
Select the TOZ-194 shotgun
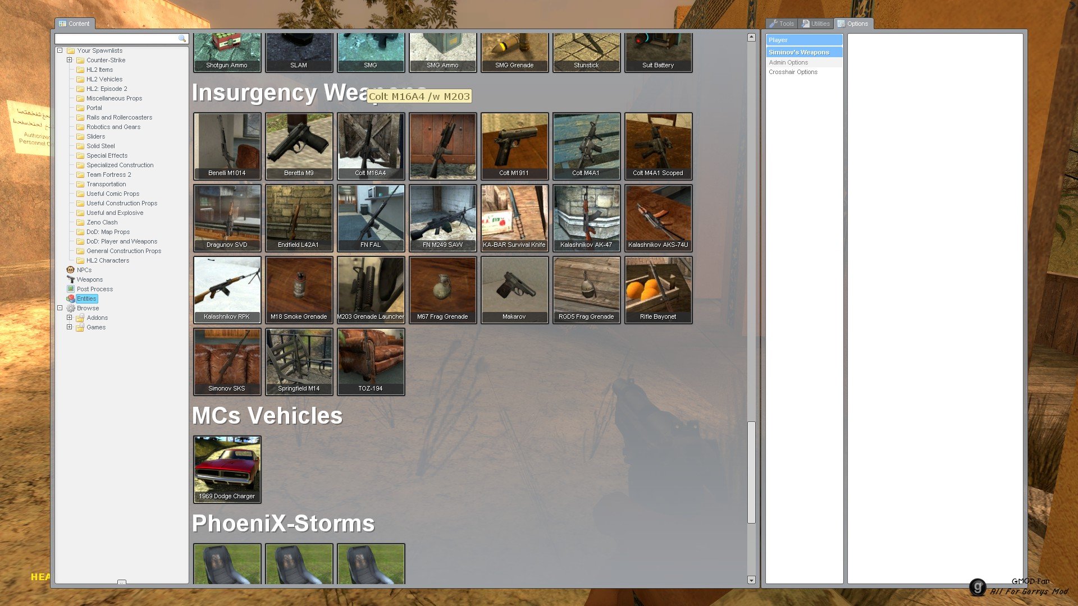pyautogui.click(x=371, y=361)
